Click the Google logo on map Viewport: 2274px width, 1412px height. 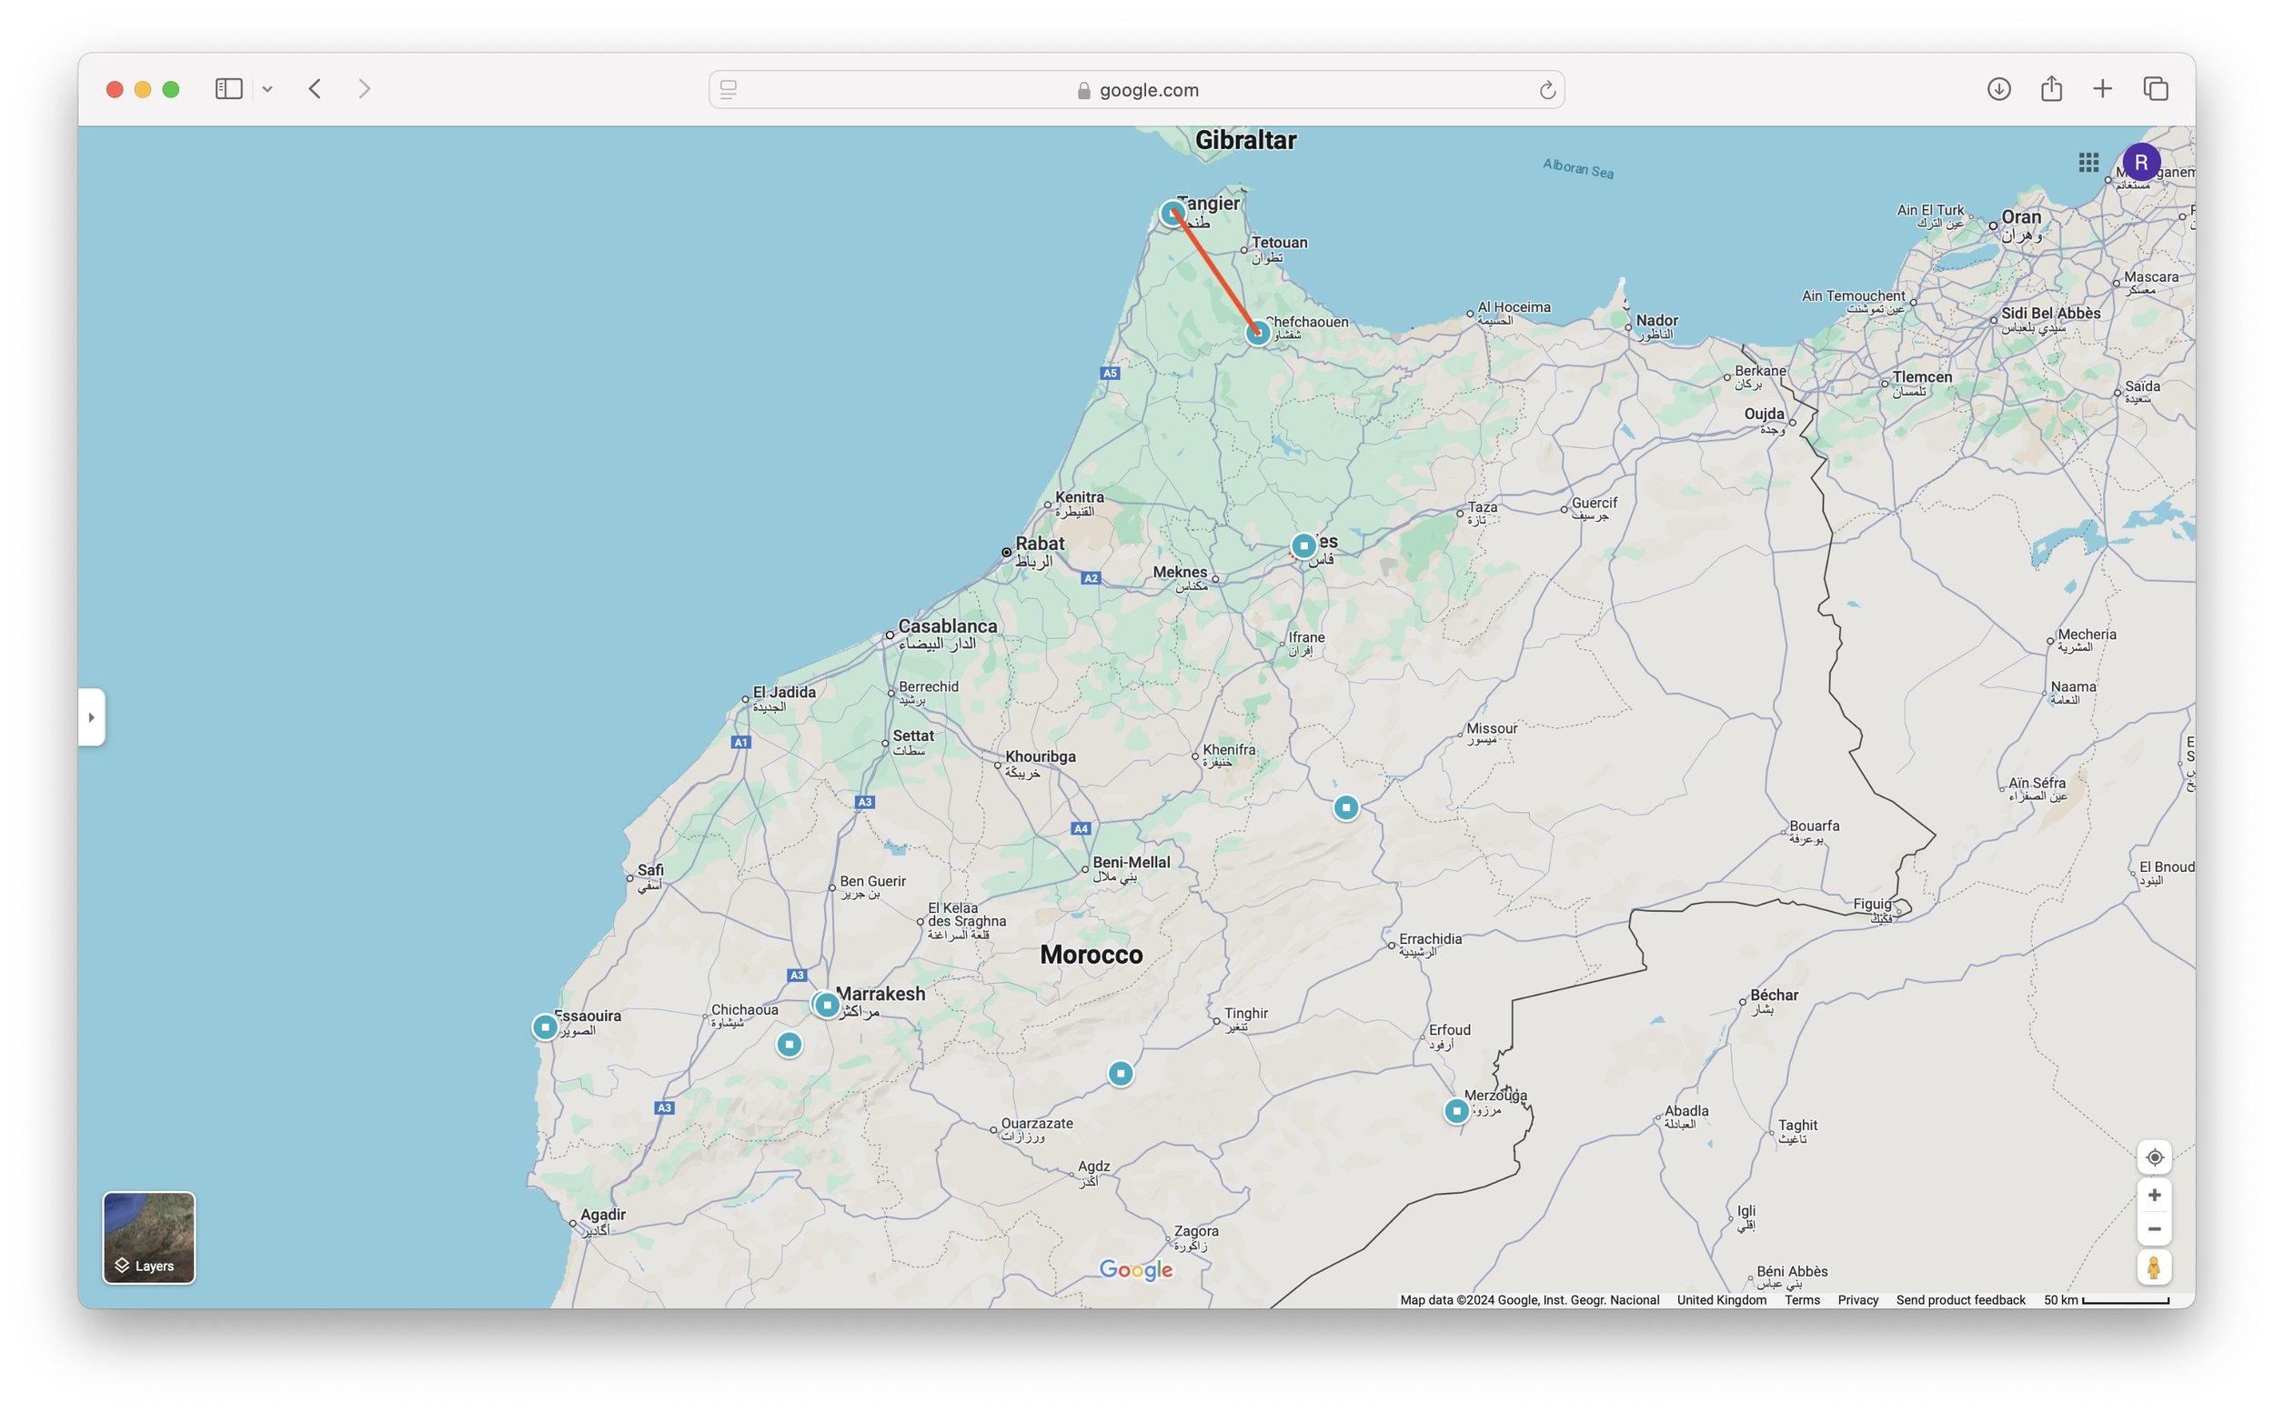click(x=1135, y=1270)
